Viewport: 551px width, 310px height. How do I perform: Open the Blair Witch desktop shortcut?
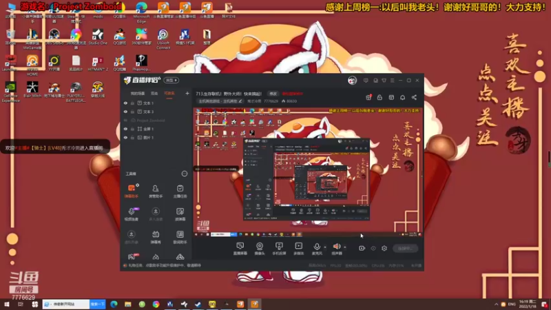[32, 90]
